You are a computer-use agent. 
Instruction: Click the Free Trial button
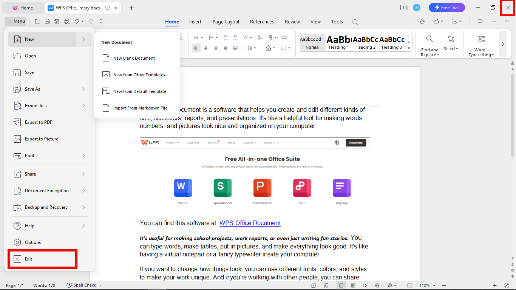point(447,7)
